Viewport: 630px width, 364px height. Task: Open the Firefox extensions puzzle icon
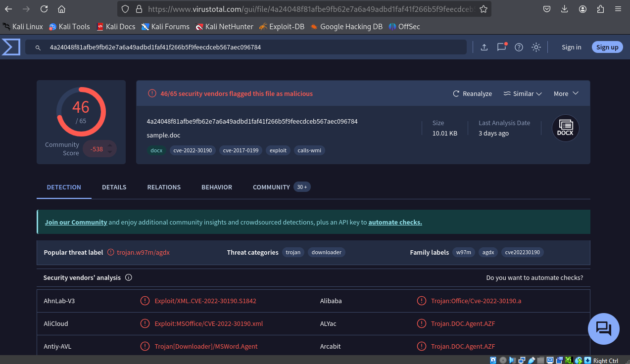(600, 9)
